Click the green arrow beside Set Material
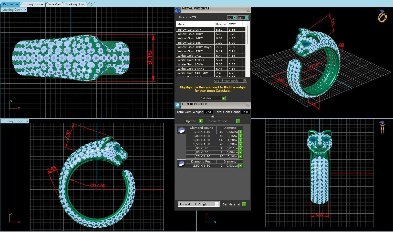This screenshot has height=232, width=393. pyautogui.click(x=244, y=204)
